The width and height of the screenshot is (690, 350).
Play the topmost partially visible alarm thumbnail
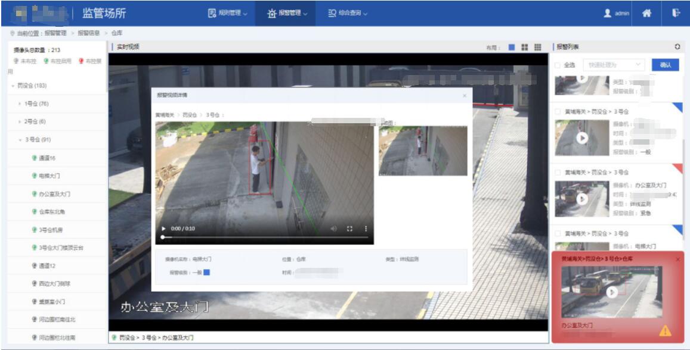click(582, 79)
